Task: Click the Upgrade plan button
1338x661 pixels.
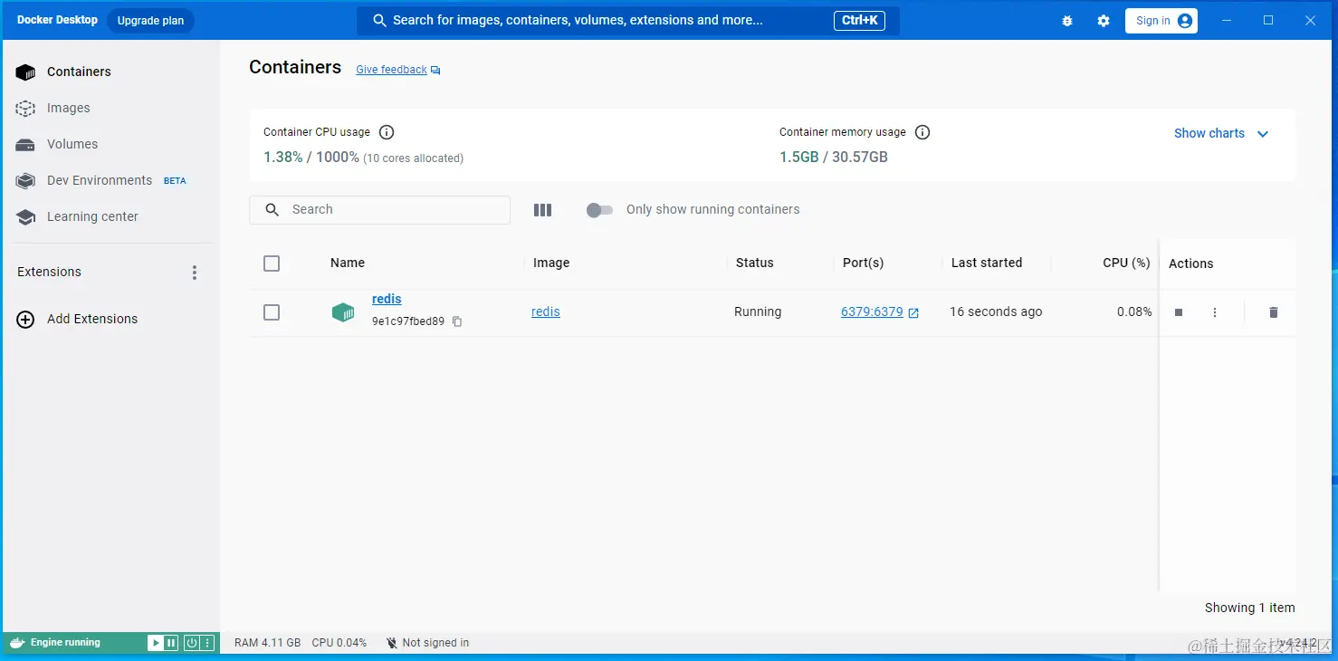Action: tap(150, 21)
